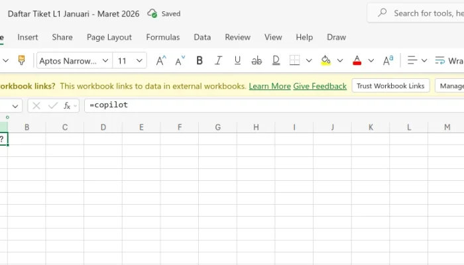Apply cell borders icon
This screenshot has width=464, height=265.
pos(294,61)
